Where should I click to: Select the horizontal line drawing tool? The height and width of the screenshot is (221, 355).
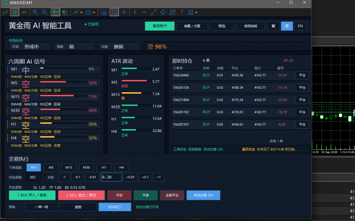(144, 12)
